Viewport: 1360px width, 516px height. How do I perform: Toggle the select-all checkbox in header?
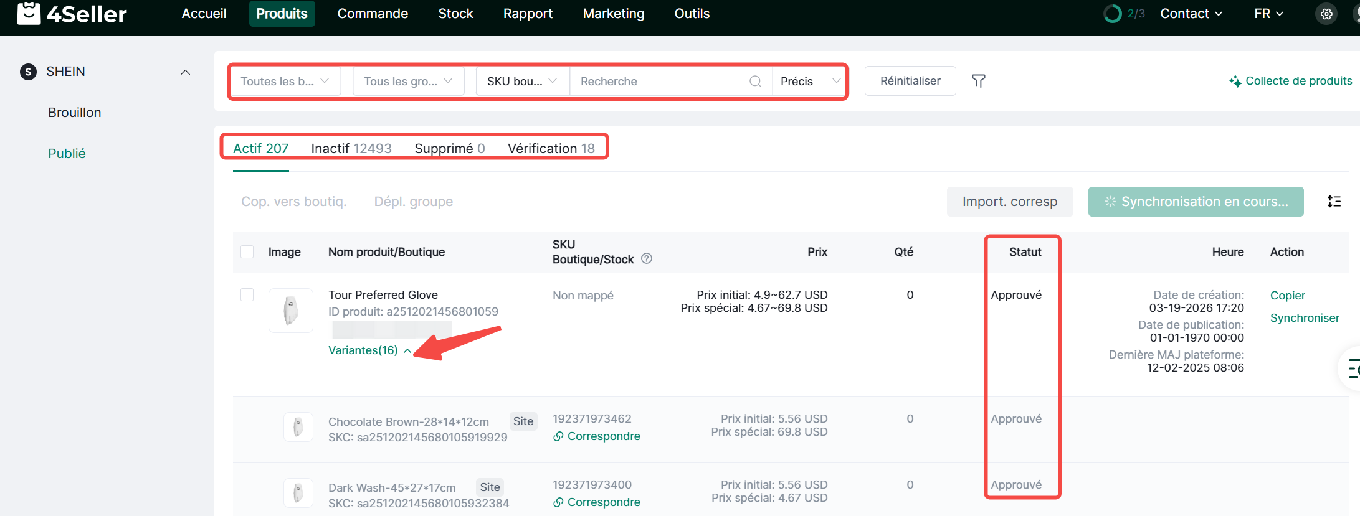click(247, 252)
